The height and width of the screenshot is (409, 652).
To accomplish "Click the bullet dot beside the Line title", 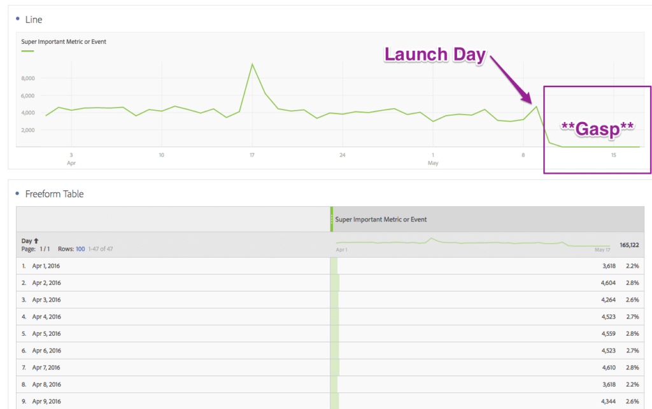I will coord(17,19).
